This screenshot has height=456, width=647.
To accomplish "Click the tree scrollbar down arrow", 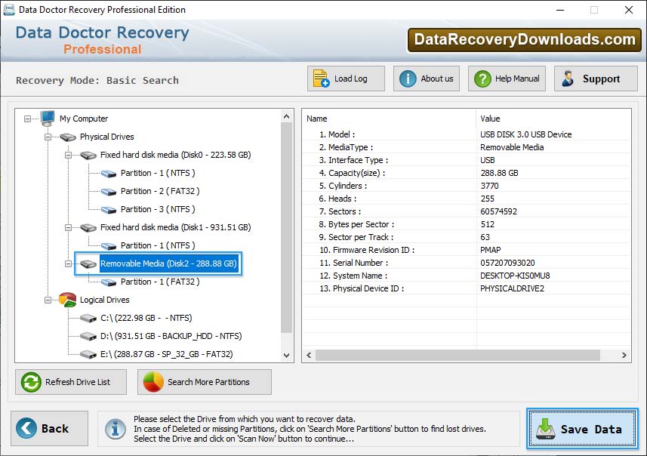I will [287, 356].
